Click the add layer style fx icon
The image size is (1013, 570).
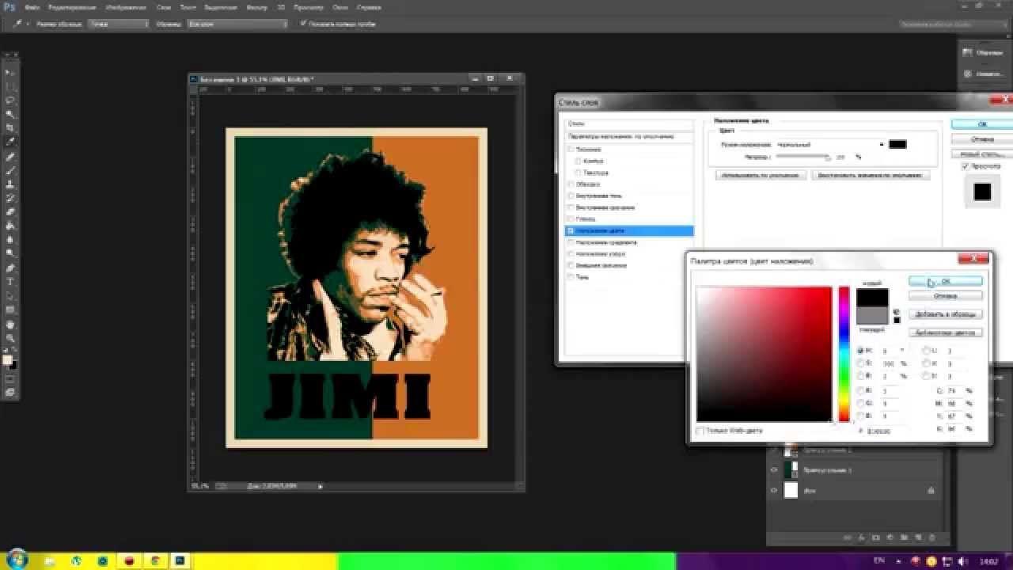click(861, 538)
